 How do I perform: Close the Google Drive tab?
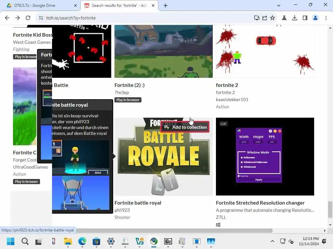[x=75, y=6]
